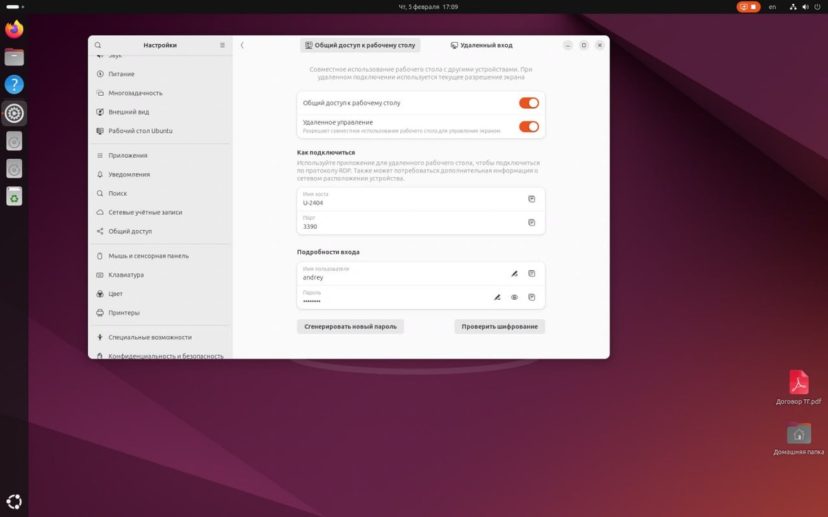The height and width of the screenshot is (517, 828).
Task: Open Activities workspace indicator
Action: point(16,7)
